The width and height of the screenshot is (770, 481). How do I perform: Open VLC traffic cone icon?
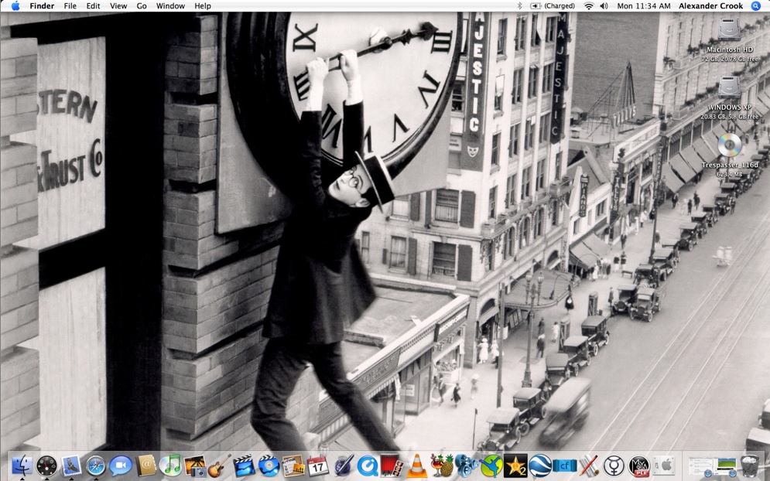(x=417, y=466)
